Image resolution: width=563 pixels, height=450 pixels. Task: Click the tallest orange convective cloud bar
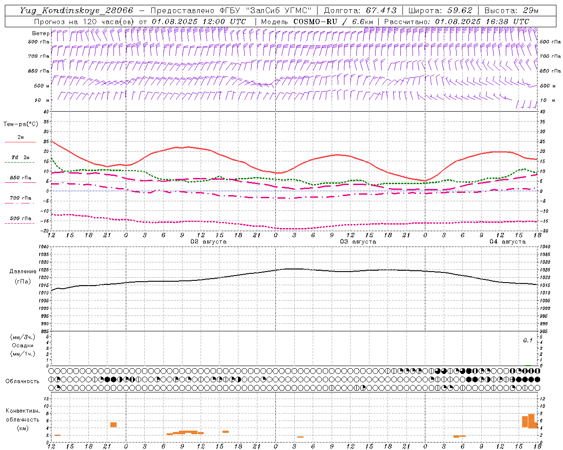coord(531,421)
